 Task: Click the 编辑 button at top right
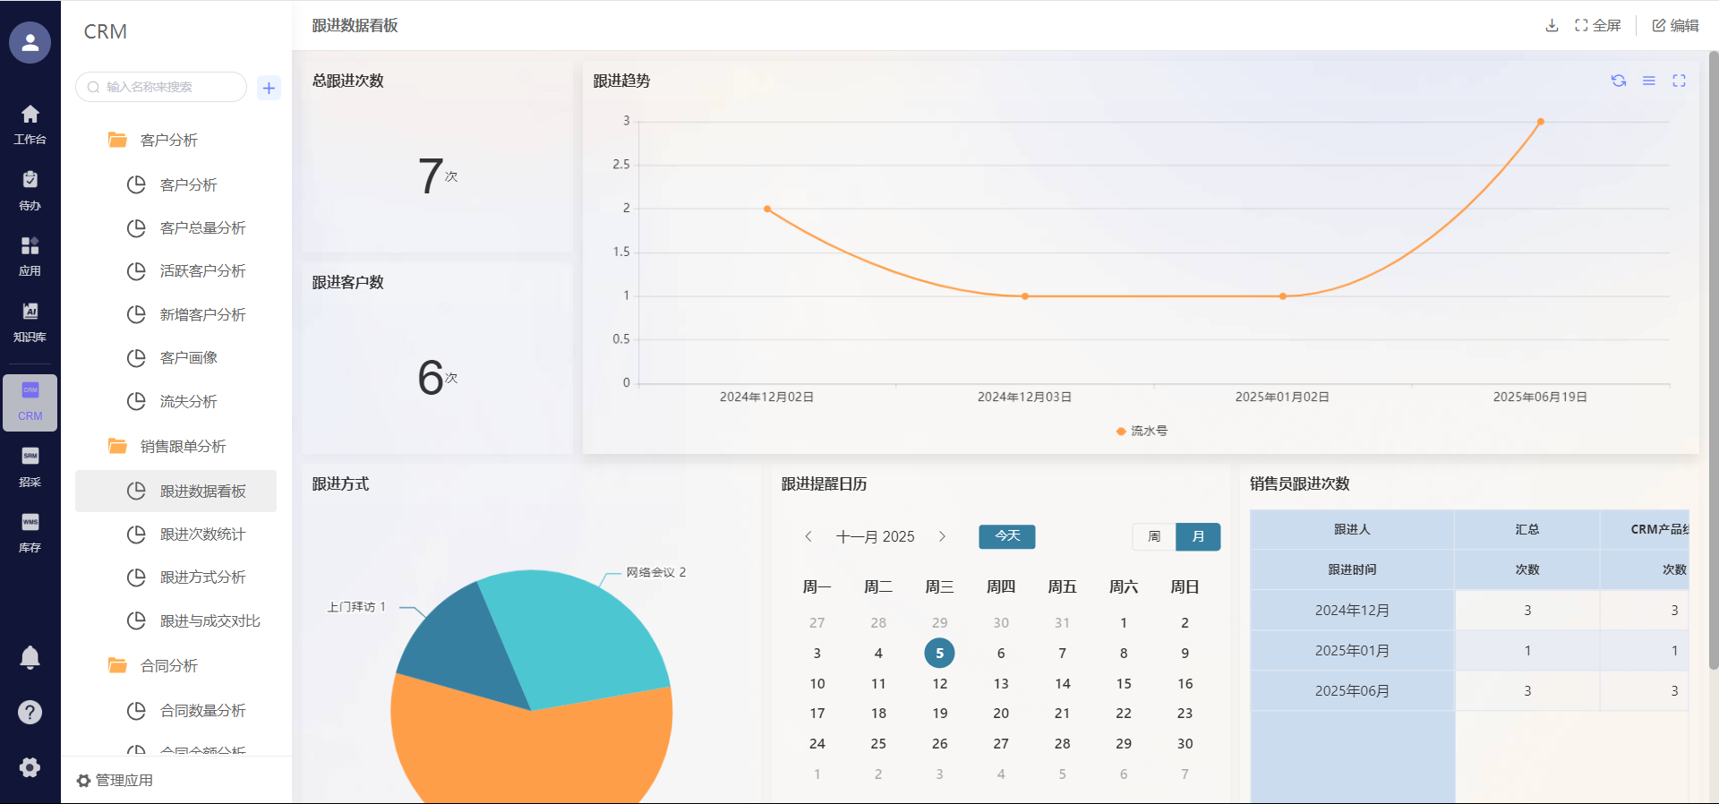pos(1675,25)
